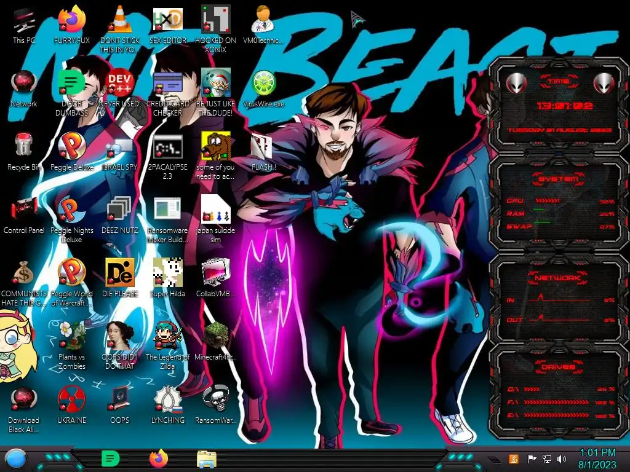This screenshot has width=630, height=472.
Task: Open network status tray icon
Action: 547,458
